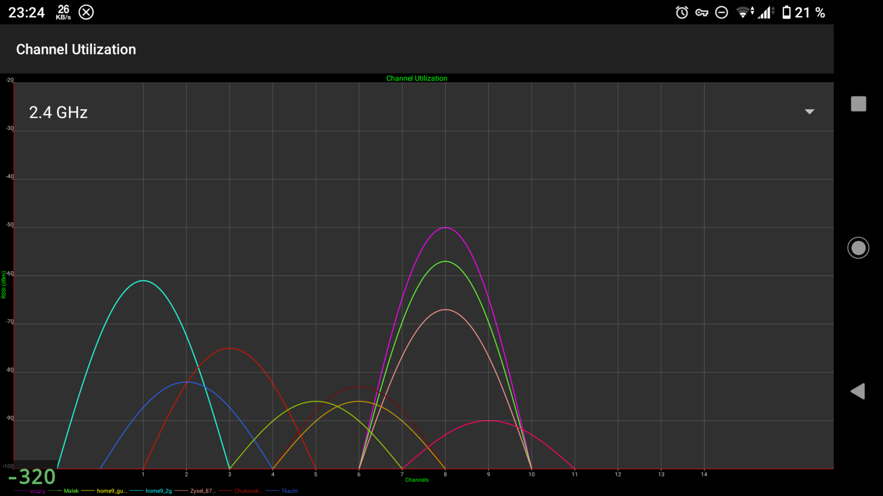Select the Zyxel_87... legend entry
883x496 pixels.
coord(195,491)
